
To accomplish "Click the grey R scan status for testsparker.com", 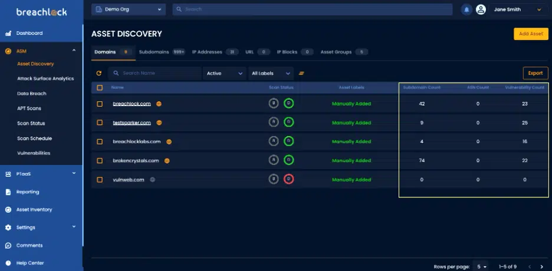I will pos(274,123).
